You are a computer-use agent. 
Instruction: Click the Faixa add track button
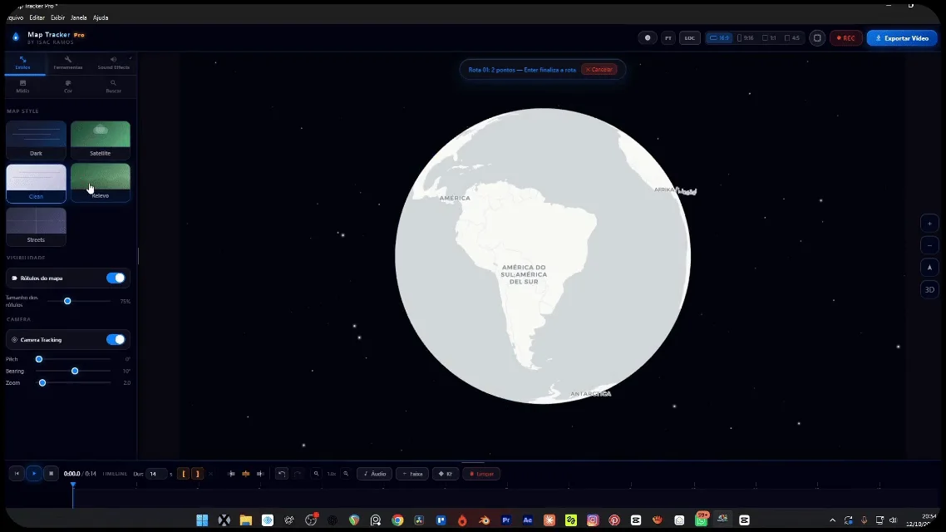pos(412,474)
